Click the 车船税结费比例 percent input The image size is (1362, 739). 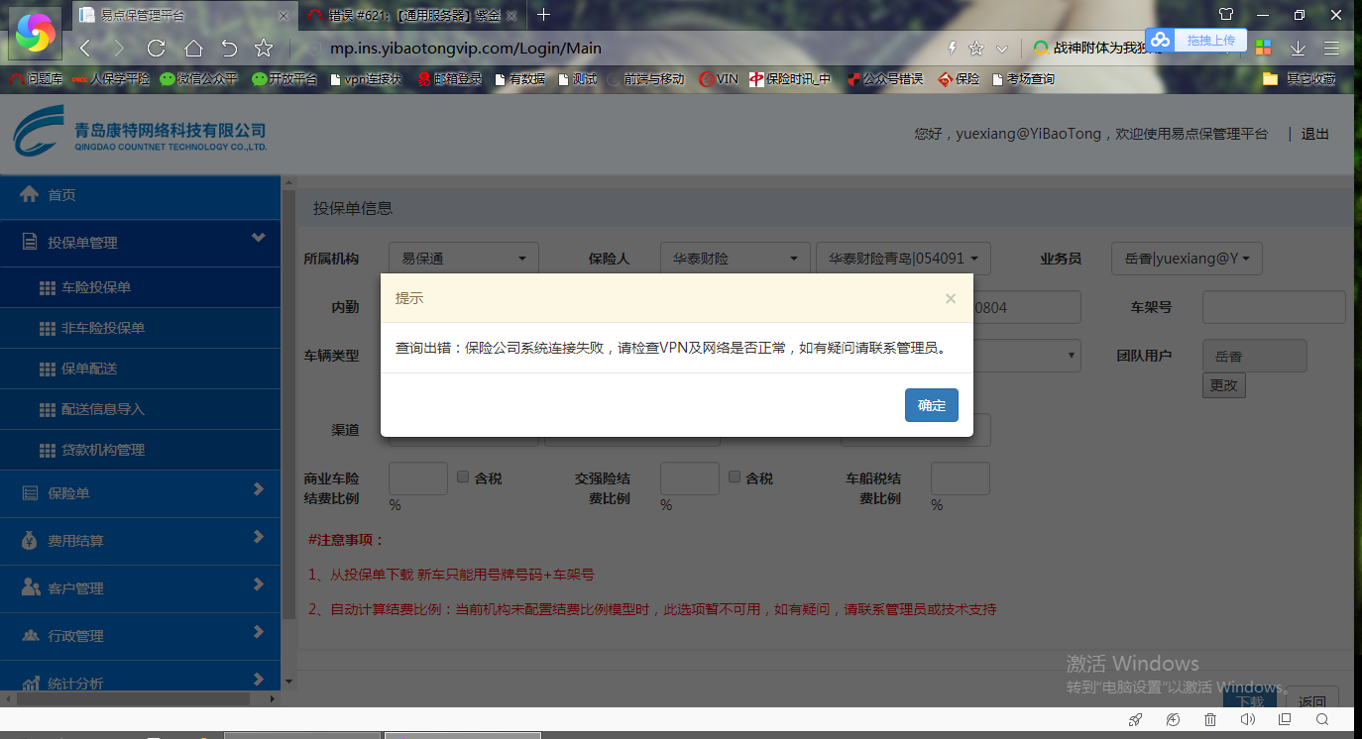[961, 478]
